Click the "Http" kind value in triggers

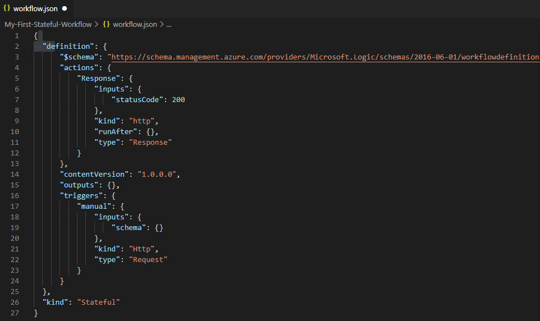click(x=144, y=249)
